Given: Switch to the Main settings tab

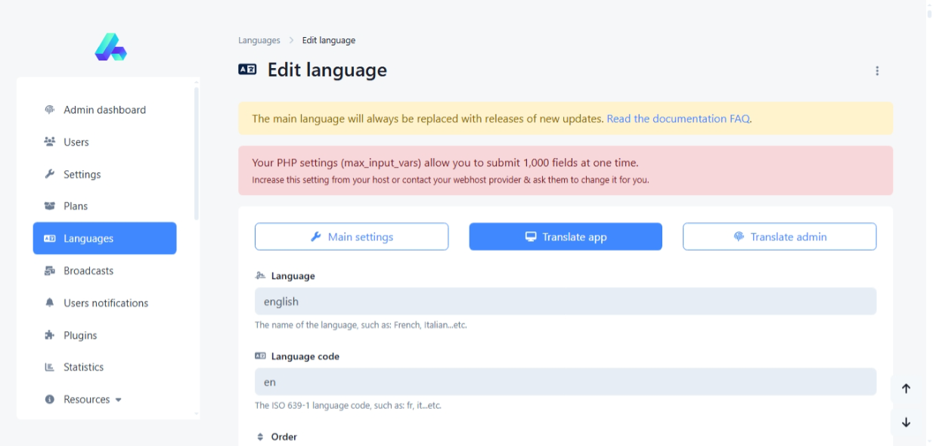Looking at the screenshot, I should click(x=352, y=237).
